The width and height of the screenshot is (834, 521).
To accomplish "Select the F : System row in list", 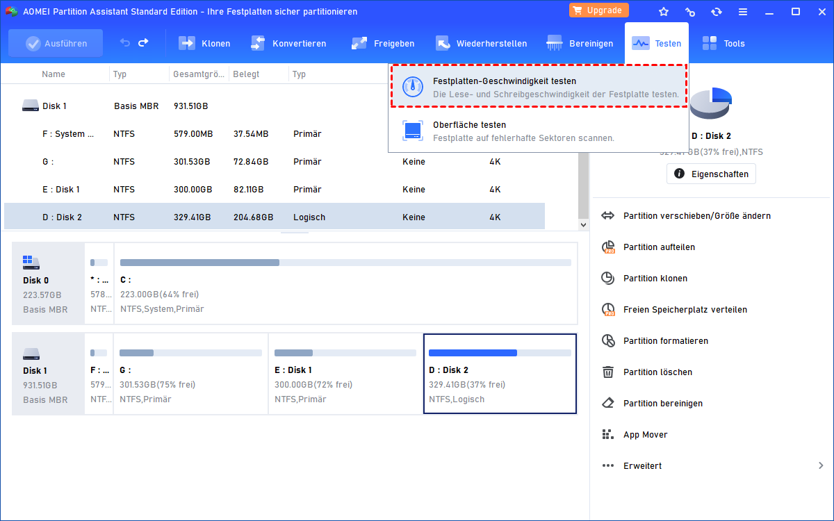I will [x=275, y=134].
